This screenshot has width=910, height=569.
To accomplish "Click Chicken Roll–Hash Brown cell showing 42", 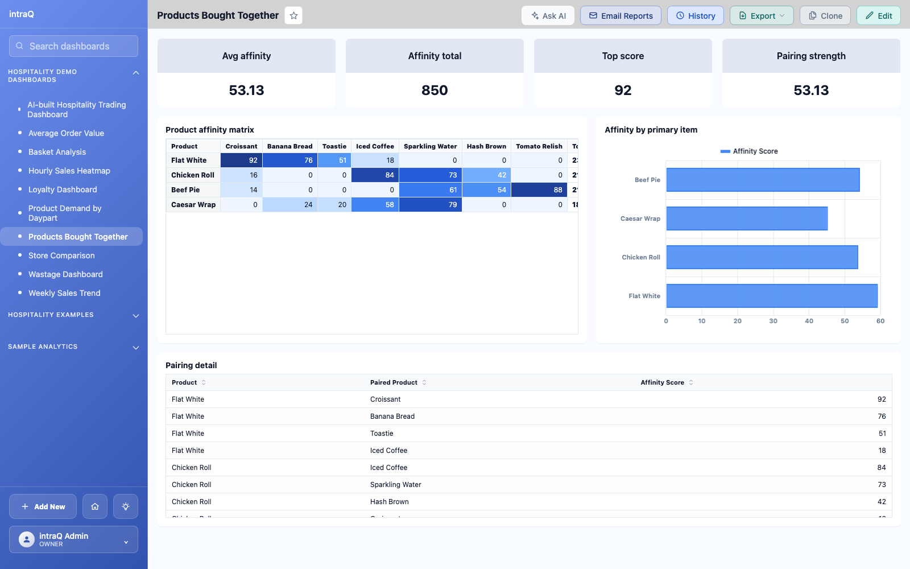I will tap(486, 175).
